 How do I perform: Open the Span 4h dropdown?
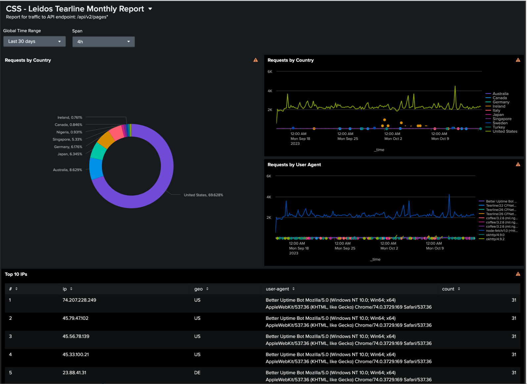pyautogui.click(x=103, y=42)
